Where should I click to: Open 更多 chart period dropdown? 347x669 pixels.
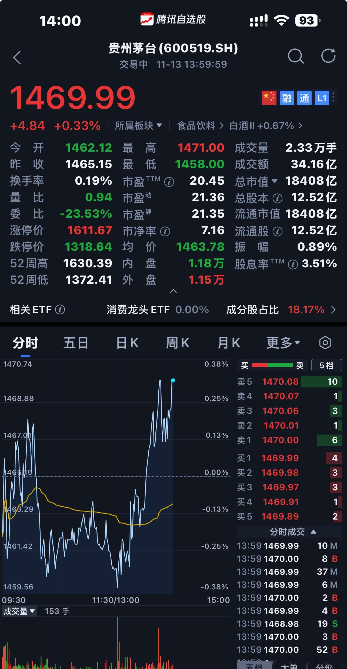283,343
